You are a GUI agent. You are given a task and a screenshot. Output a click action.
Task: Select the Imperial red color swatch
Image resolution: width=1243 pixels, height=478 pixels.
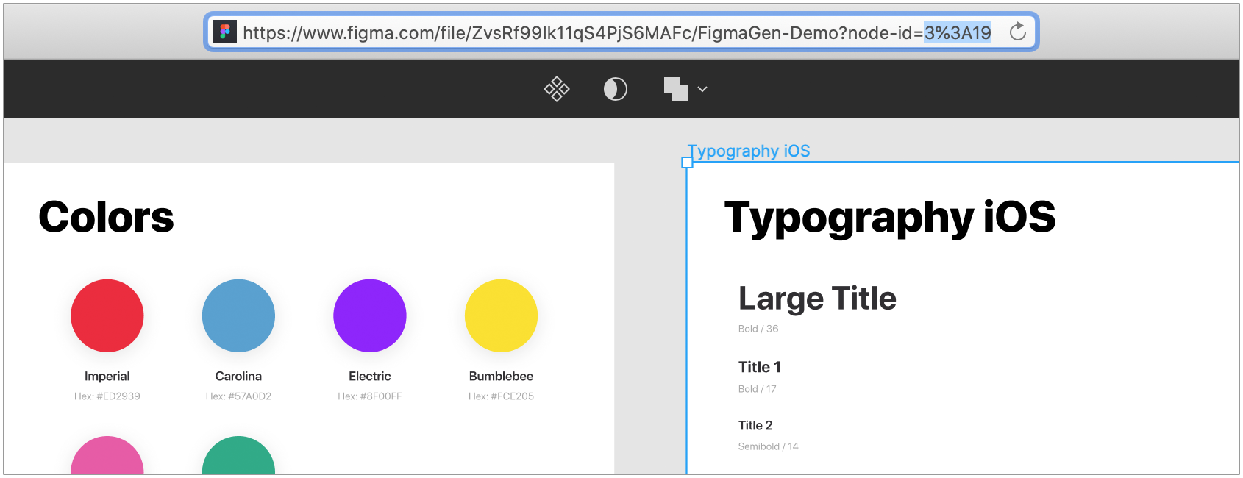(x=107, y=315)
